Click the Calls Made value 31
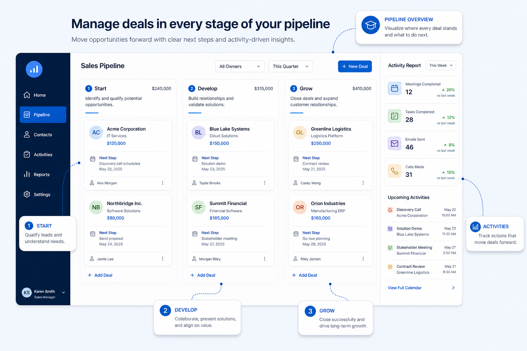The image size is (527, 351). (409, 174)
